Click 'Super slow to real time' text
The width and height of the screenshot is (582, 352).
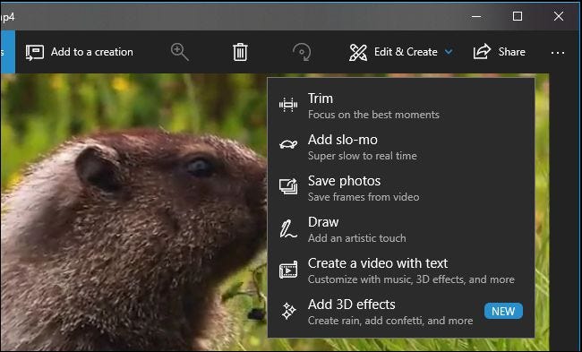pos(363,156)
